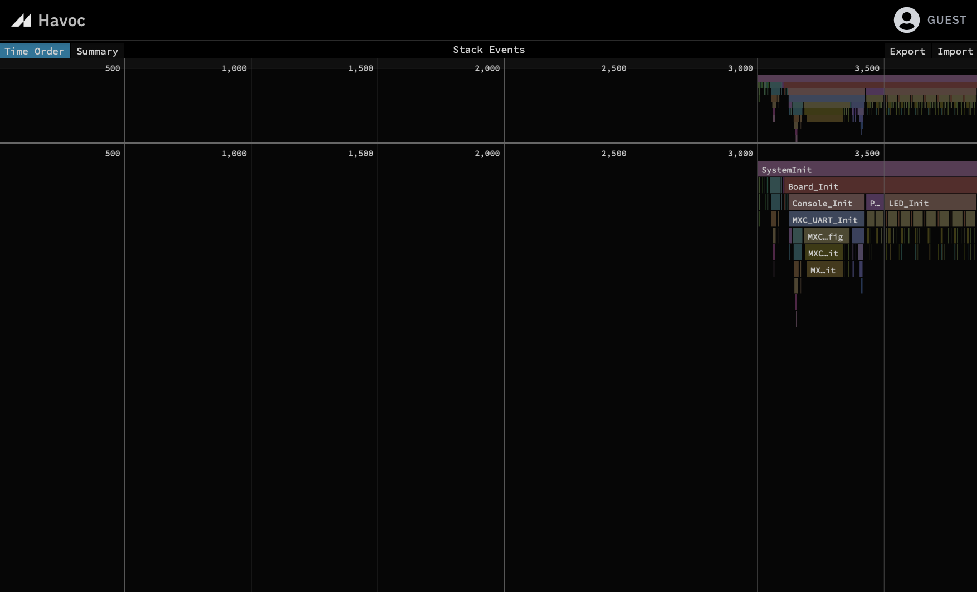The height and width of the screenshot is (592, 977).
Task: Switch to the Summary tab
Action: click(x=97, y=51)
